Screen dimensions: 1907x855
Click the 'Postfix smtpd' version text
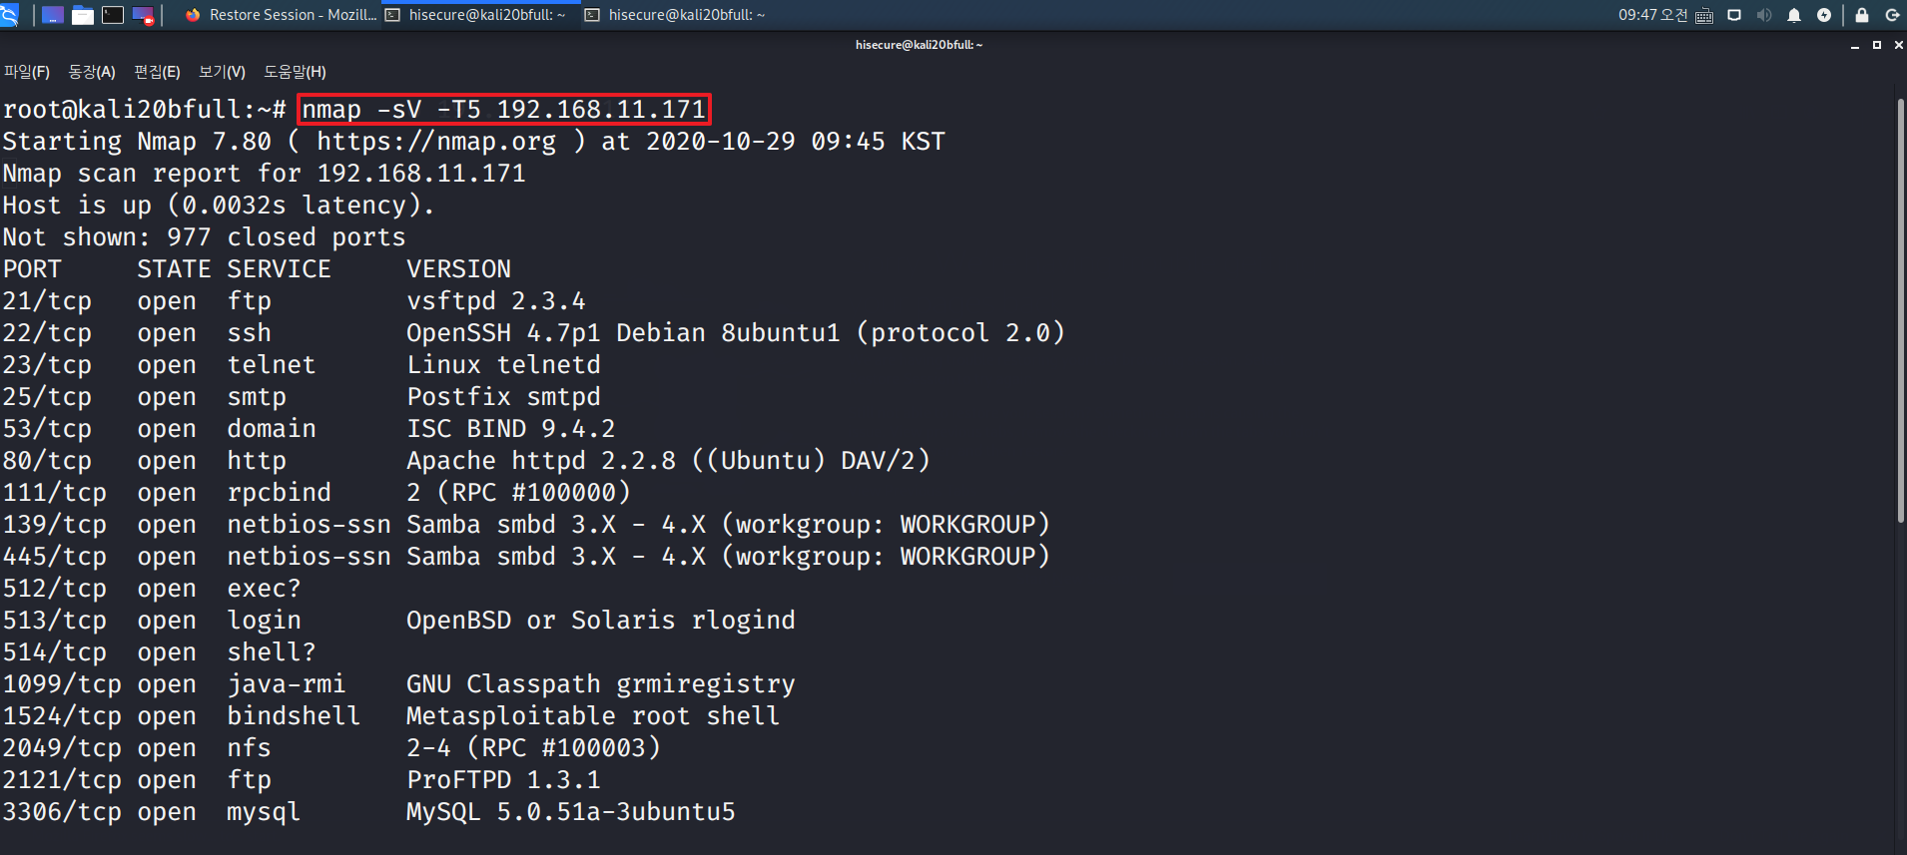point(503,397)
